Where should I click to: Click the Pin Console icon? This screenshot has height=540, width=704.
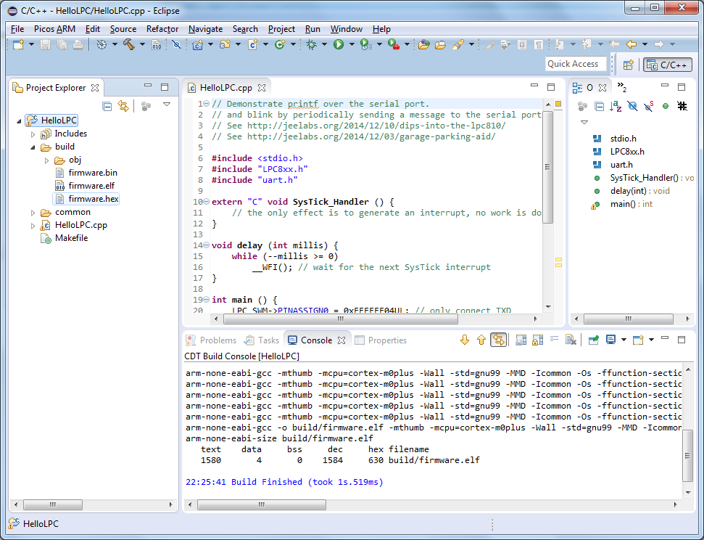(x=594, y=340)
